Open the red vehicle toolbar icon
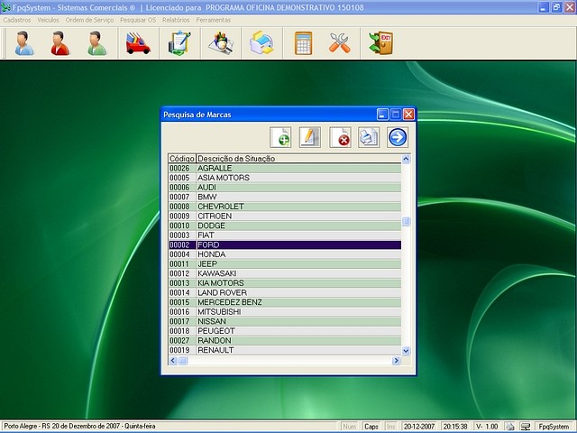This screenshot has width=577, height=433. (x=138, y=43)
